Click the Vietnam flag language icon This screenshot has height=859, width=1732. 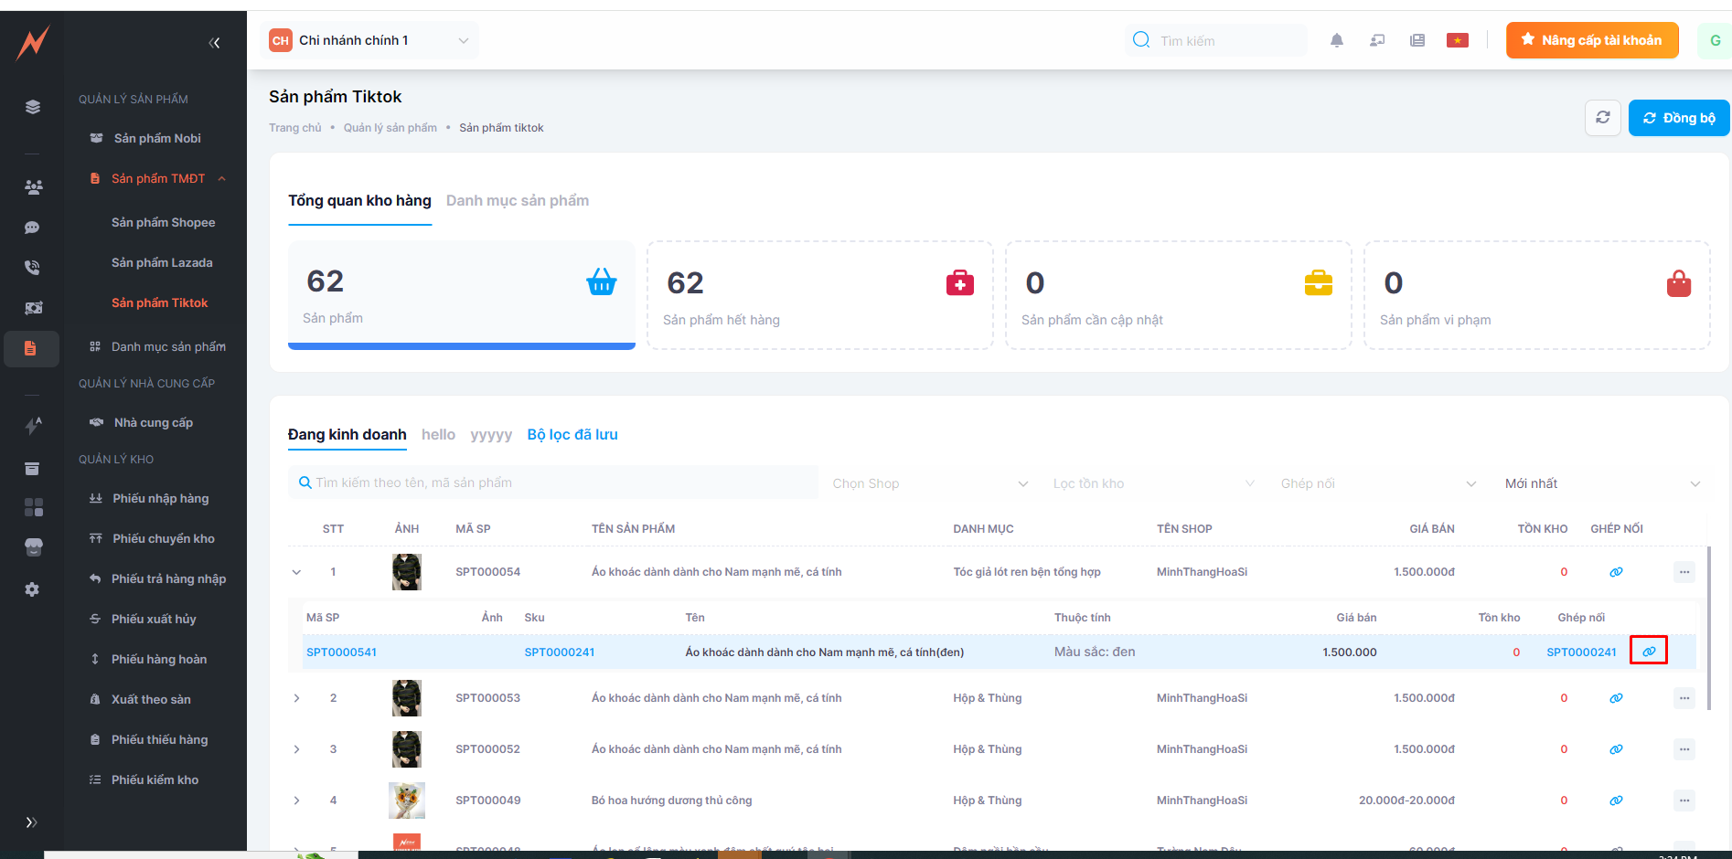click(x=1457, y=40)
